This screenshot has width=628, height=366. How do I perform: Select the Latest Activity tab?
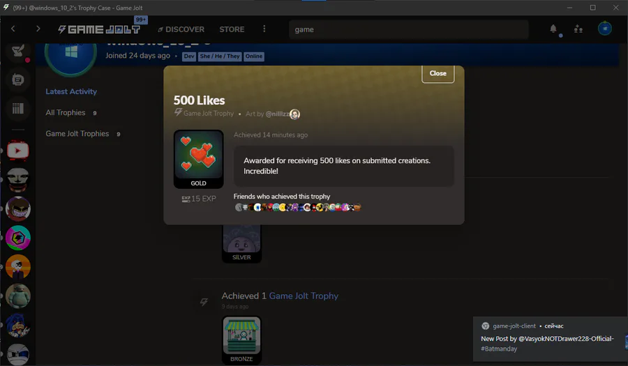point(71,91)
